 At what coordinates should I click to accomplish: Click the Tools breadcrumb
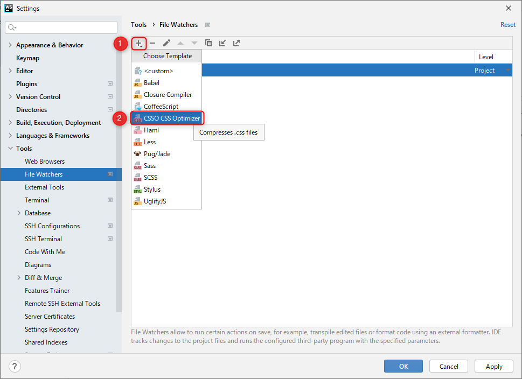(138, 25)
